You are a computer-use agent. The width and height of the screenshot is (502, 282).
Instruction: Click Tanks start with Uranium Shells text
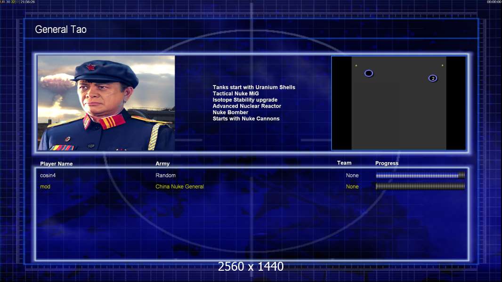coord(254,87)
